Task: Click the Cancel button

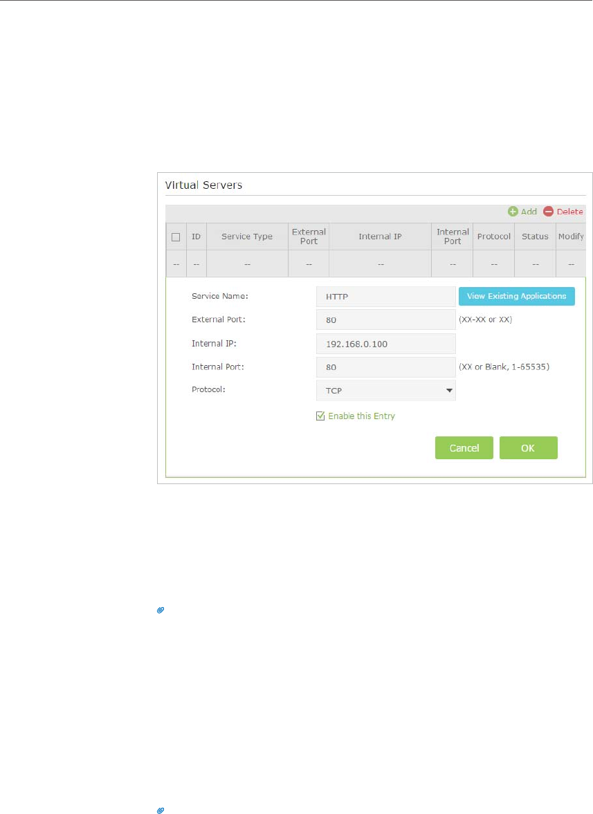Action: coord(464,448)
